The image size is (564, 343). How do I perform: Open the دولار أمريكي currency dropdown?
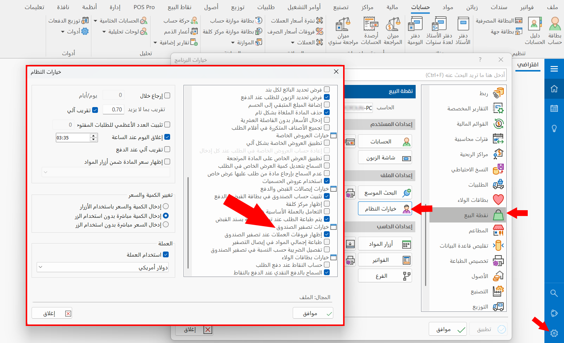click(103, 268)
